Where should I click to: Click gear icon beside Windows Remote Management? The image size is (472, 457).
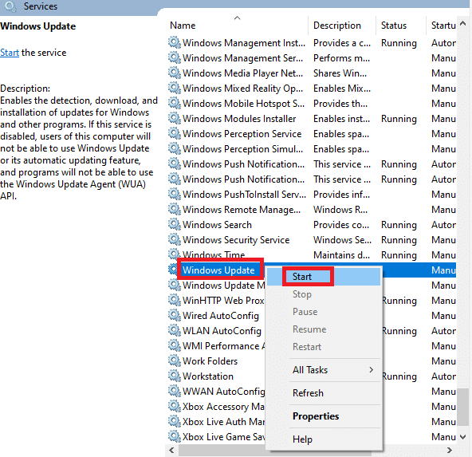tap(175, 209)
